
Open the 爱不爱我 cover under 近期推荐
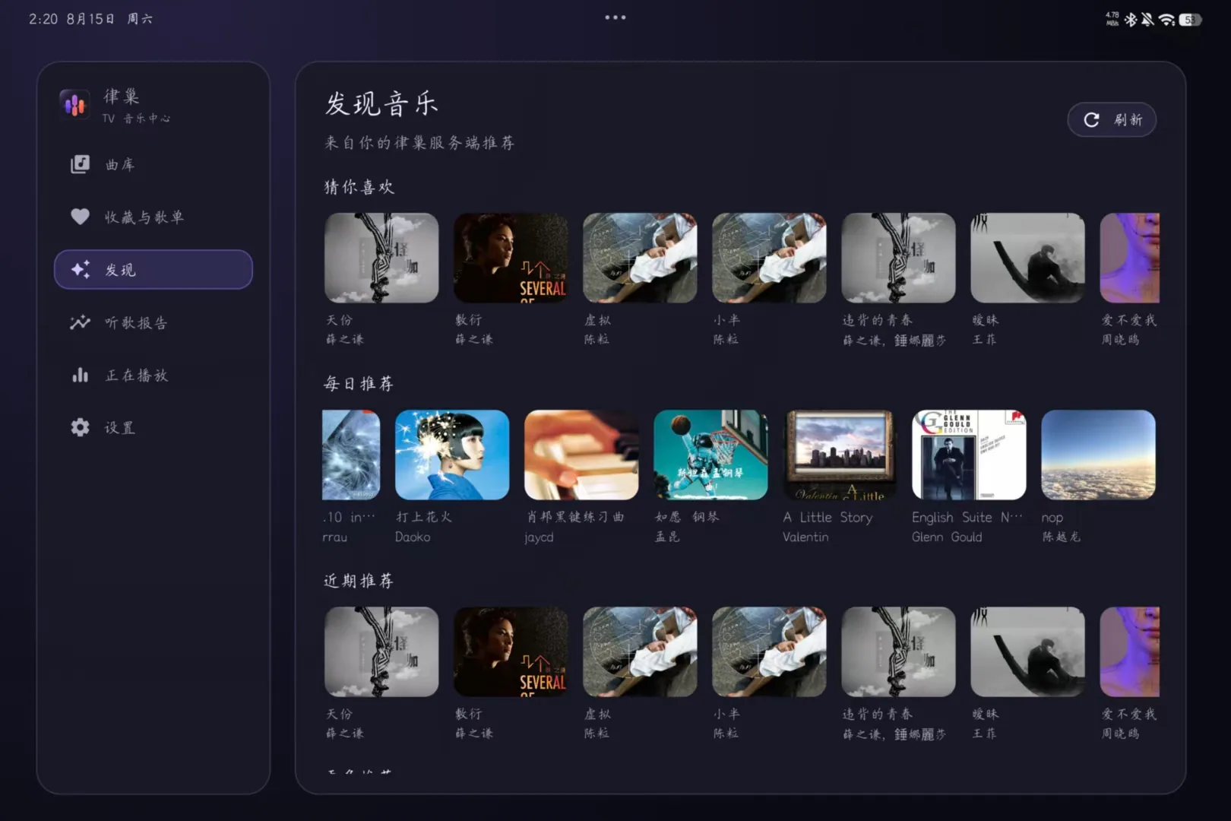(1130, 651)
